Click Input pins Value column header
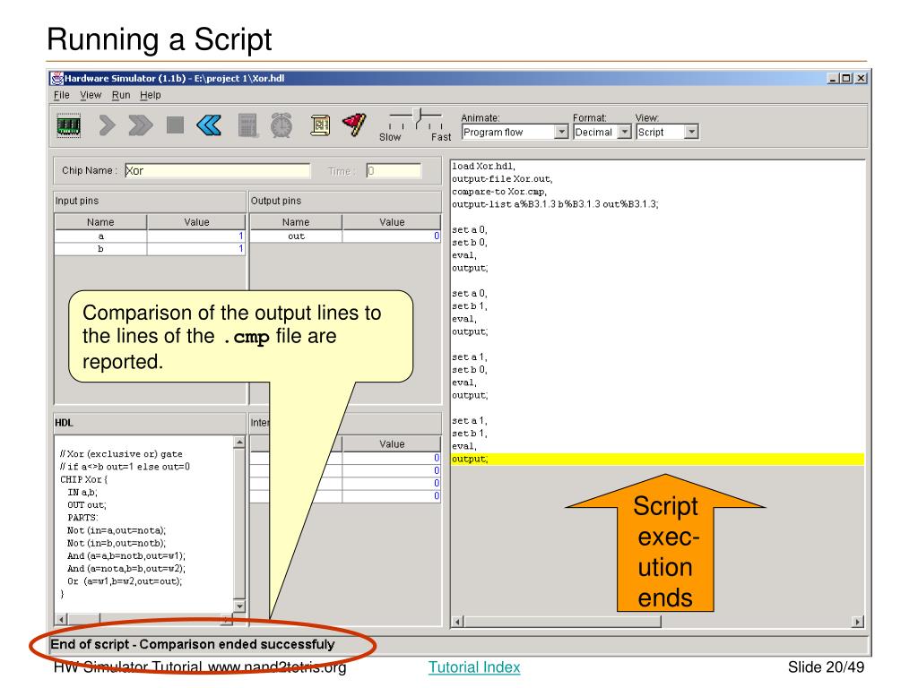The image size is (918, 688). pos(196,222)
